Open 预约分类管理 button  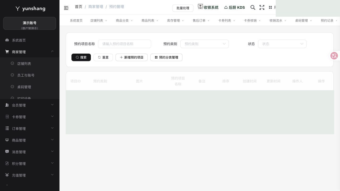166,57
